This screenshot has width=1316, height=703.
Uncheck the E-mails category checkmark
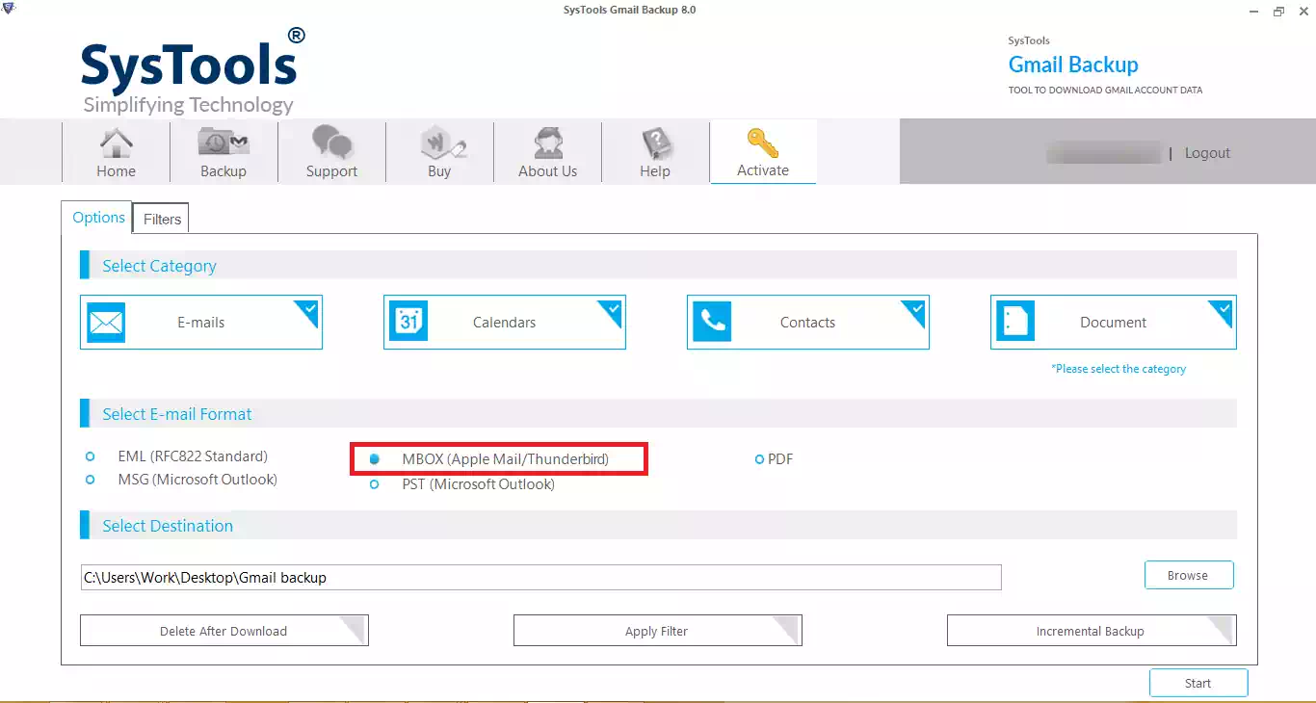tap(309, 310)
